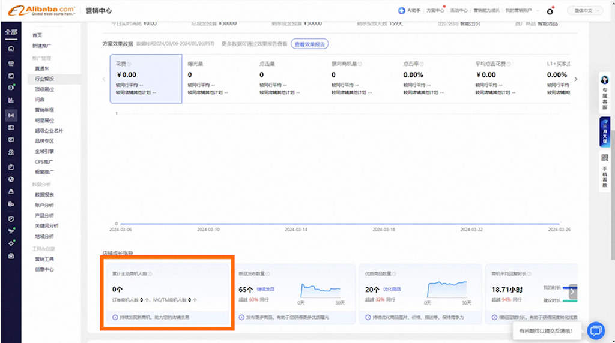615x343 pixels.
Task: Click the shield checkmark rail icon
Action: (11, 219)
